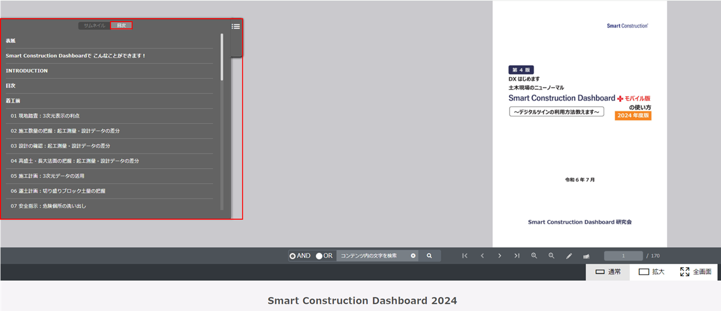Click the magnifier search button
Screen dimensions: 721x311
pos(429,256)
